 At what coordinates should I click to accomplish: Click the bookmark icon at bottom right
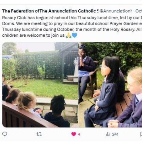pos(141,134)
